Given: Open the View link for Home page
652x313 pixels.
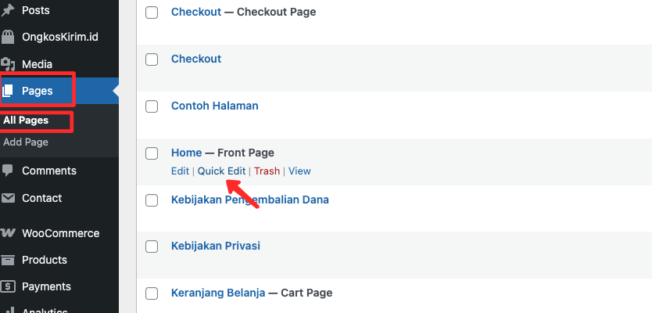Looking at the screenshot, I should [x=299, y=171].
